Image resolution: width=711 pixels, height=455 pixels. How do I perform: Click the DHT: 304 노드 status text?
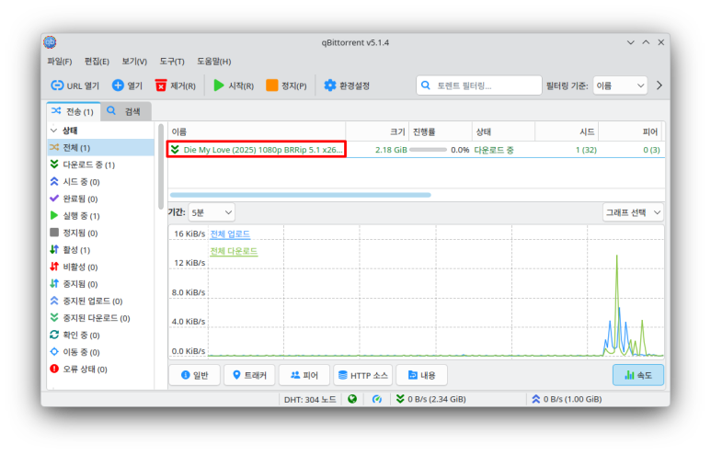310,399
